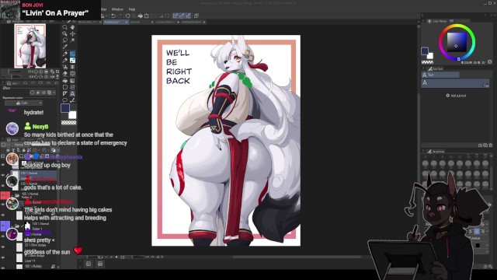The width and height of the screenshot is (497, 280).
Task: Select the Text tool in toolbox
Action: coord(72,93)
